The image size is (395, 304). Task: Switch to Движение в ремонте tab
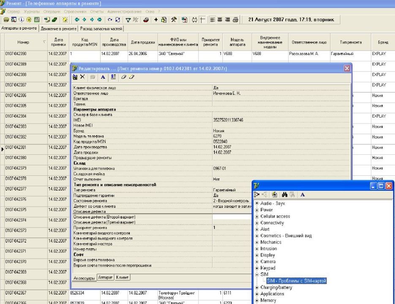pyautogui.click(x=58, y=29)
